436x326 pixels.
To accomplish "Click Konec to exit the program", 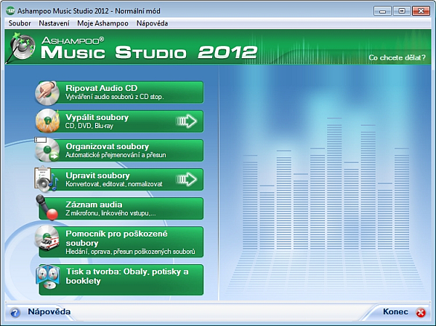I will point(395,311).
